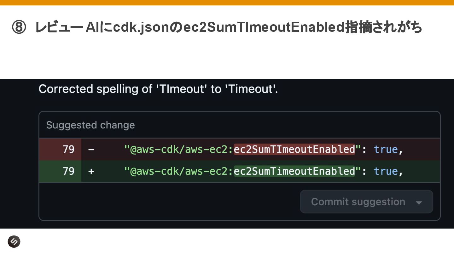The height and width of the screenshot is (255, 454).
Task: Click true value on the removed line
Action: click(x=386, y=149)
